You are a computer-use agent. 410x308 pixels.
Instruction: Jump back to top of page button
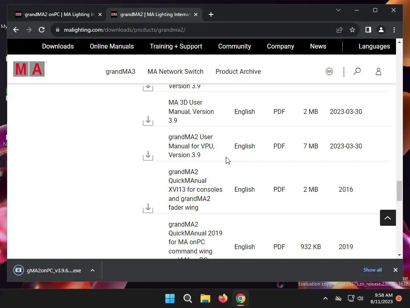[x=388, y=218]
